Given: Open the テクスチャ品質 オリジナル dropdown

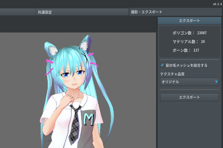Looking at the screenshot, I should click(190, 82).
